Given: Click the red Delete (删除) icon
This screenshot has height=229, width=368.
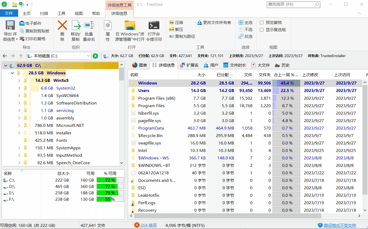Looking at the screenshot, I should 62,25.
